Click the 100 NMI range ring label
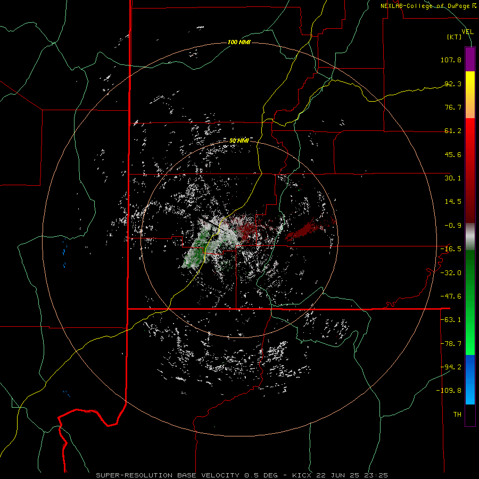 (x=239, y=42)
